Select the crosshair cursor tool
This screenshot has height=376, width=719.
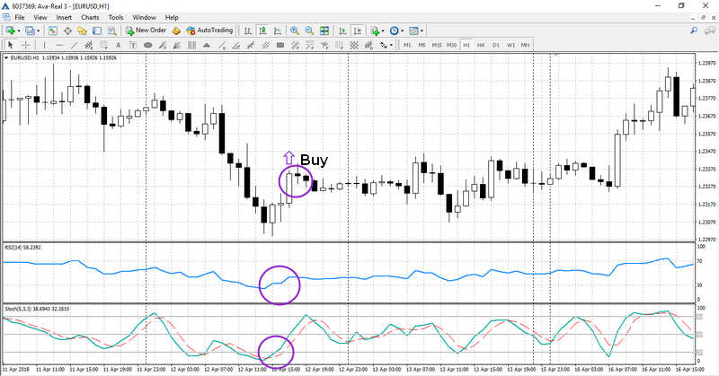[x=26, y=44]
